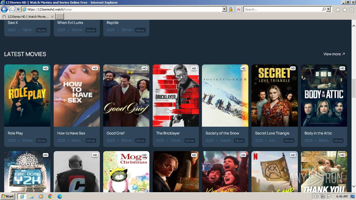Viewport: 356px width, 200px height.
Task: Open the Time Bomb Y2K poster
Action: coord(27,172)
